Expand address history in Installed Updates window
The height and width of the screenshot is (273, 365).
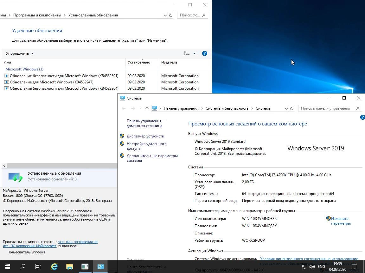(x=165, y=15)
